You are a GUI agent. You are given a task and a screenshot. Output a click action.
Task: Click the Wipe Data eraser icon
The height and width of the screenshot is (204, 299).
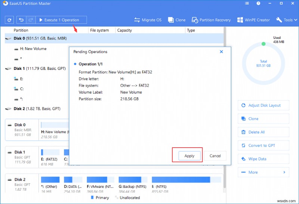click(x=244, y=159)
